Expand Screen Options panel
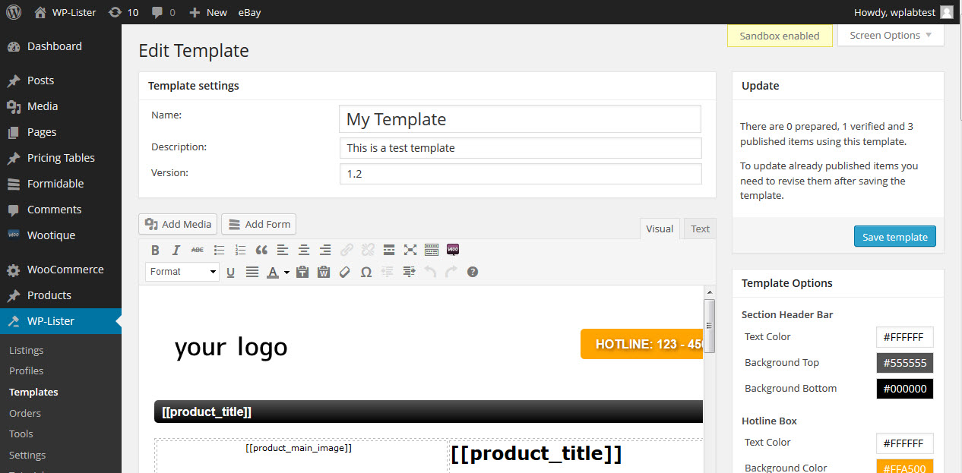The image size is (962, 473). (891, 36)
